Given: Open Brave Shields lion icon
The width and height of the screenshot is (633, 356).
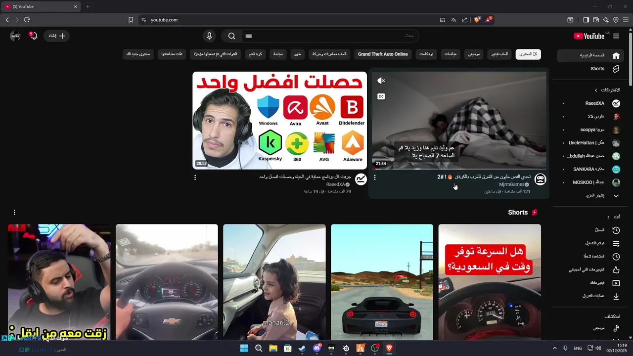Looking at the screenshot, I should (477, 20).
